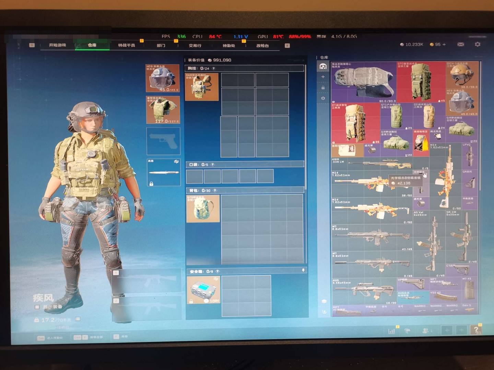
Task: Add premium currency with the plus beside 95
Action: click(444, 45)
